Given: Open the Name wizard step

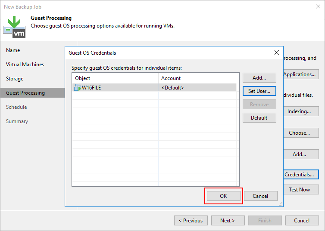Looking at the screenshot, I should 13,50.
